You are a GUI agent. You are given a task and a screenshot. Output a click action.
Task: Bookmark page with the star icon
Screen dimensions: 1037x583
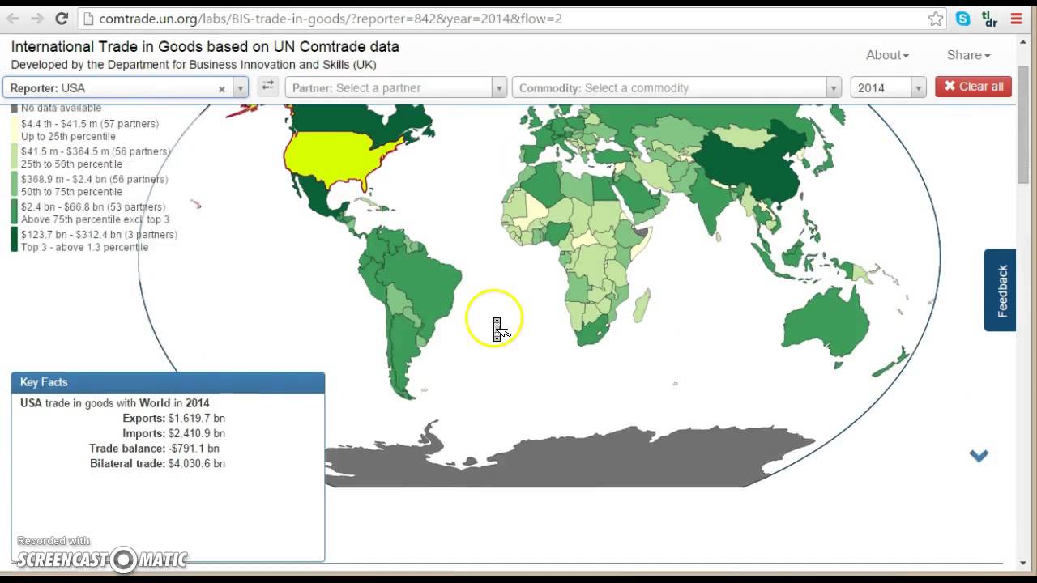pos(936,19)
